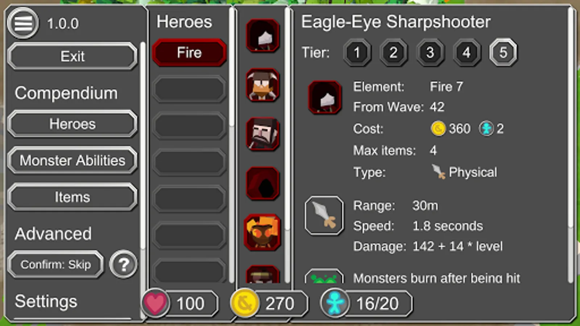Click the Exit button
This screenshot has width=580, height=326.
72,56
